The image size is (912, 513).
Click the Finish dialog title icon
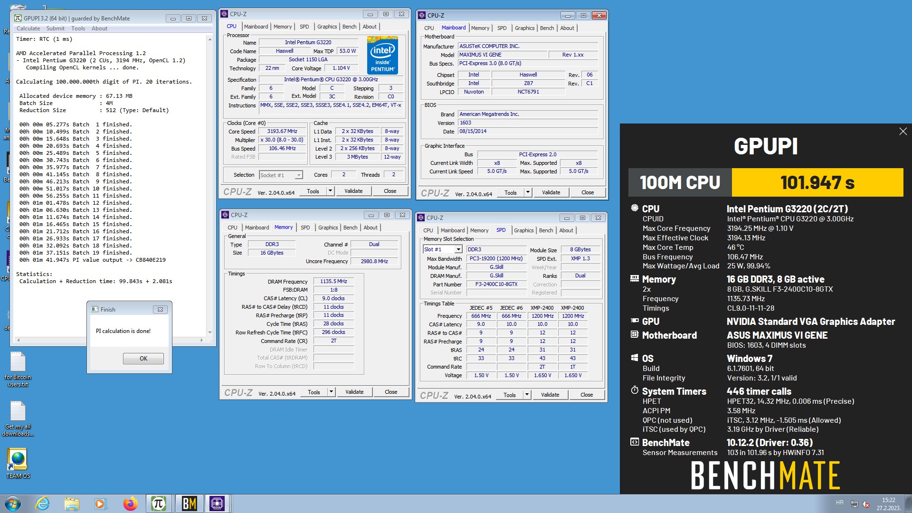[x=95, y=309]
